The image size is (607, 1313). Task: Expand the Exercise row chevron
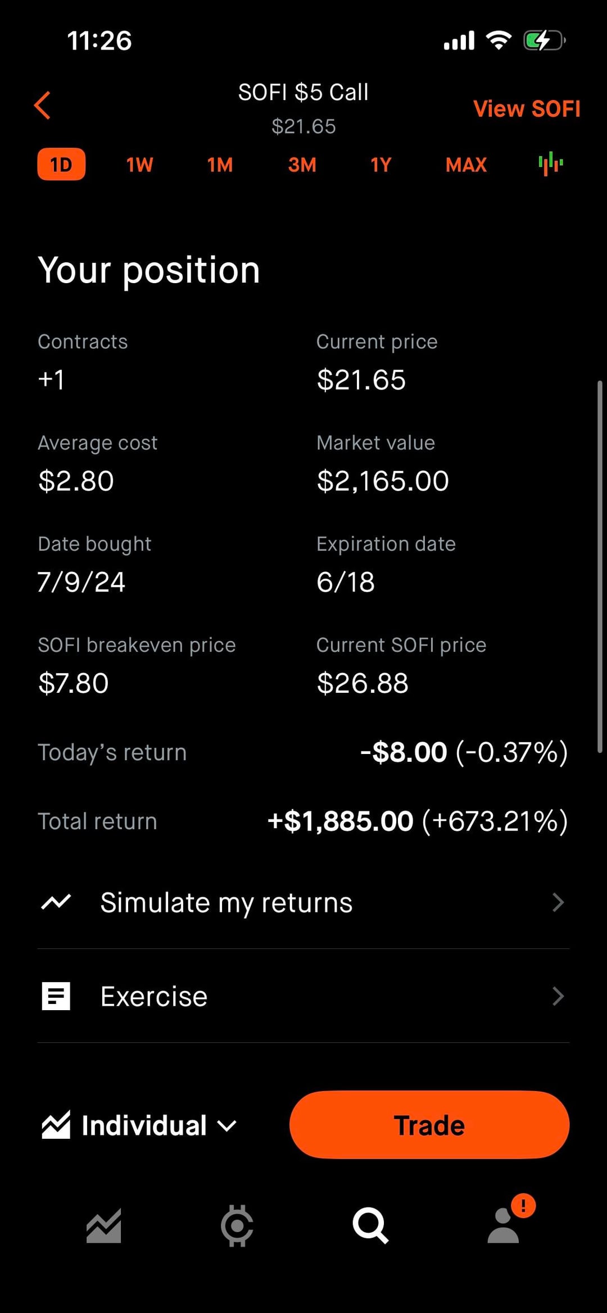click(x=558, y=996)
